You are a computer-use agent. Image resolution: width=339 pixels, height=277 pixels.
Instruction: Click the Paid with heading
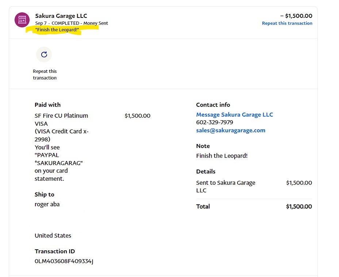tap(47, 105)
